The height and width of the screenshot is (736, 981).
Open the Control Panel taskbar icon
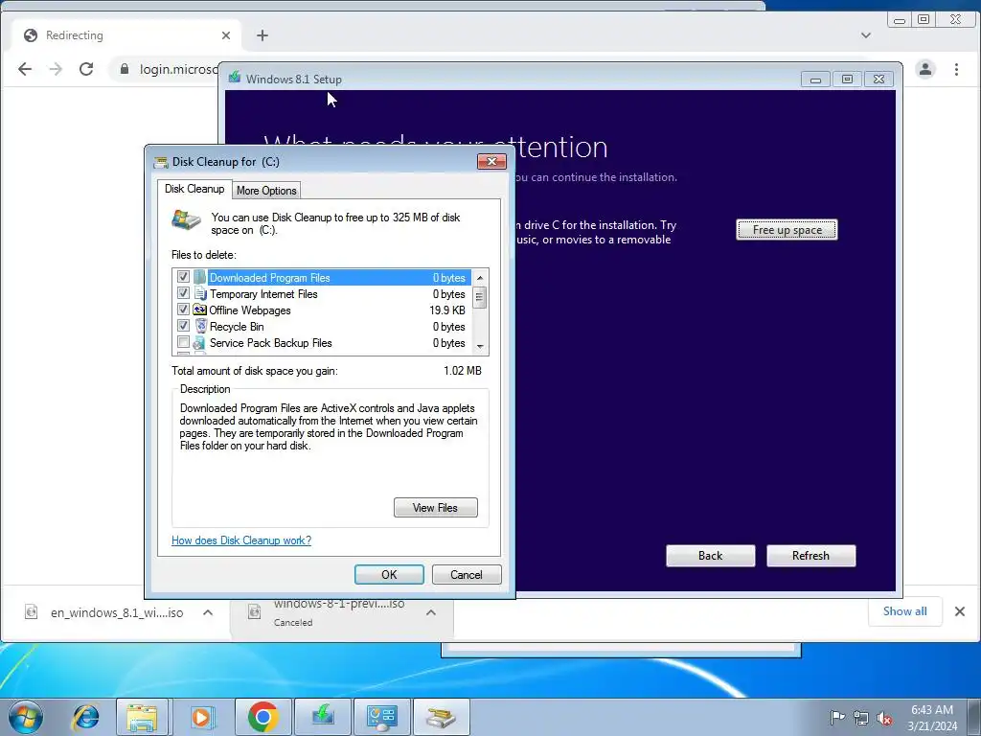382,717
